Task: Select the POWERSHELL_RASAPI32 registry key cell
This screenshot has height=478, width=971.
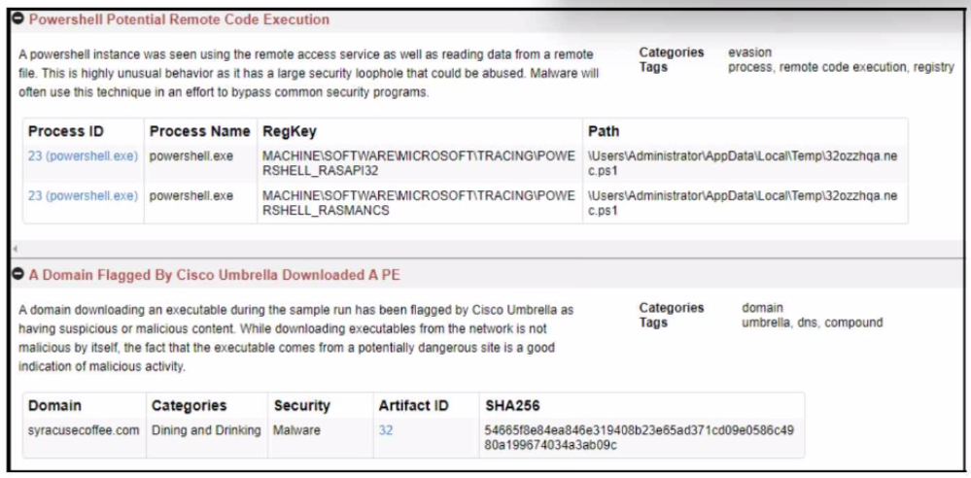Action: point(418,163)
